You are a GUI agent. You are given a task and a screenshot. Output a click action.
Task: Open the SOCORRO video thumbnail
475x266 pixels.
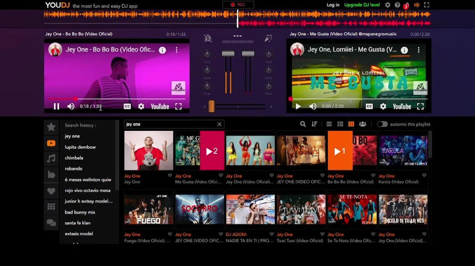pyautogui.click(x=200, y=209)
